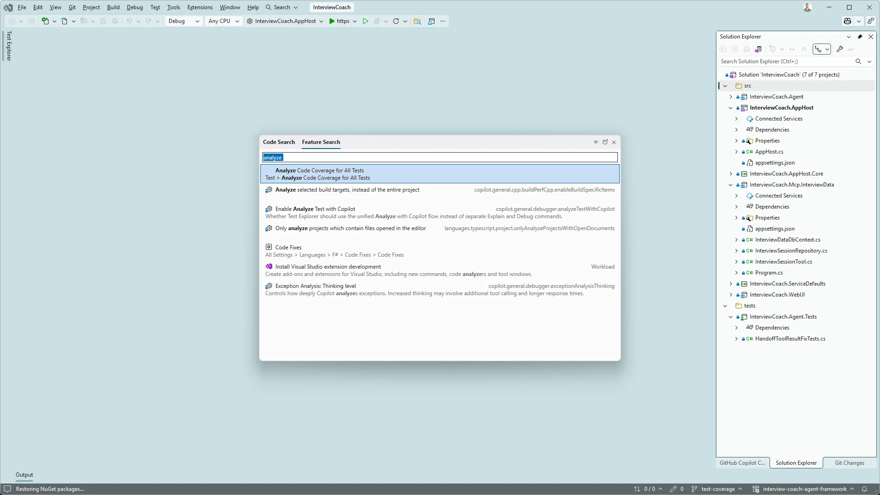
Task: Click the notifications bell in status bar
Action: [864, 489]
